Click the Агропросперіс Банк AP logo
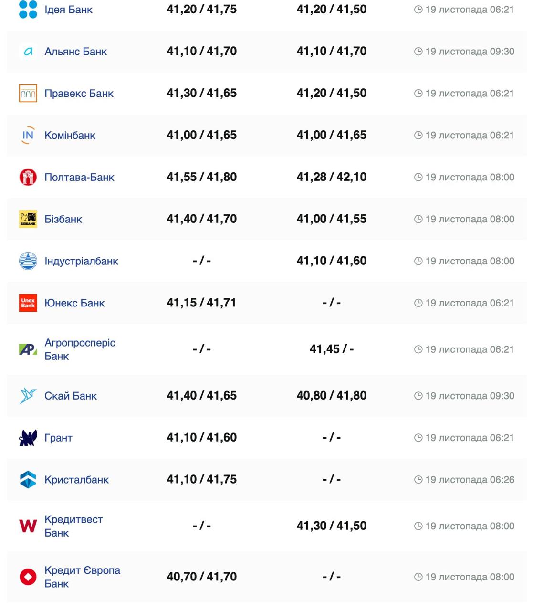Image resolution: width=533 pixels, height=611 pixels. (28, 349)
